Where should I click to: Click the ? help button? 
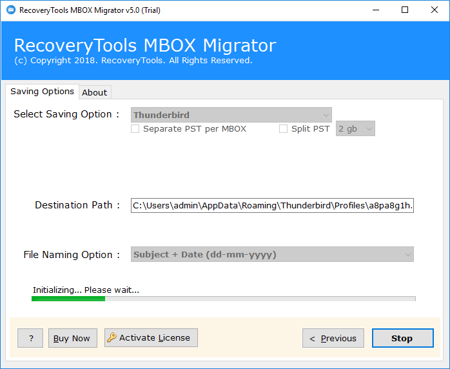tap(30, 338)
